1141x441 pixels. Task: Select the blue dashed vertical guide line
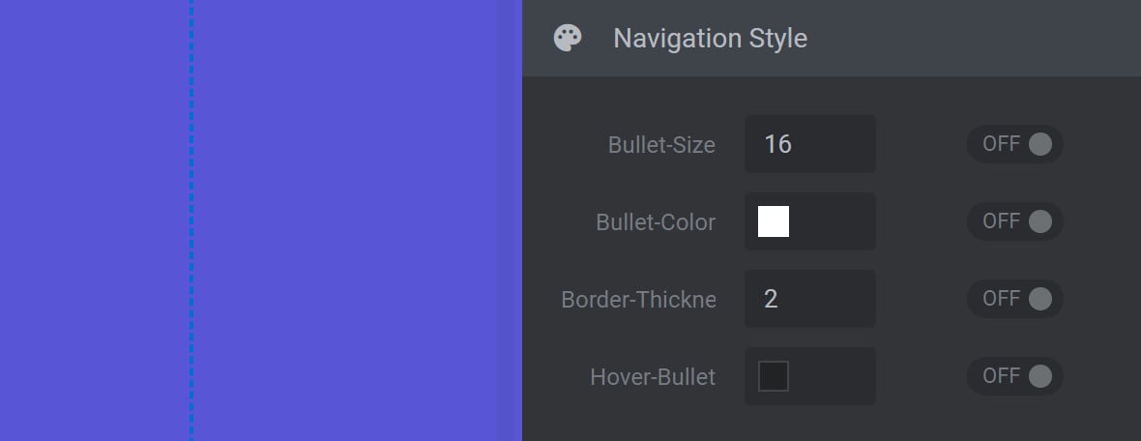pos(191,220)
